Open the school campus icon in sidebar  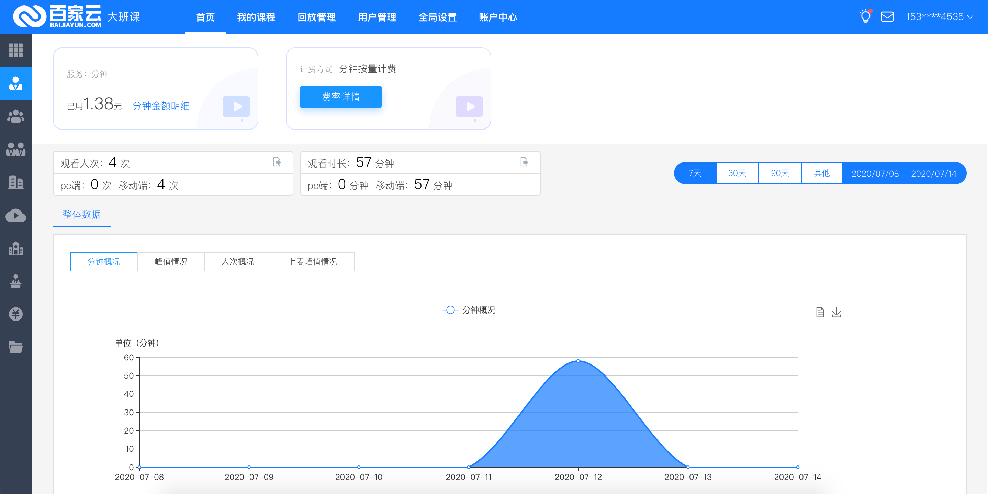click(16, 248)
